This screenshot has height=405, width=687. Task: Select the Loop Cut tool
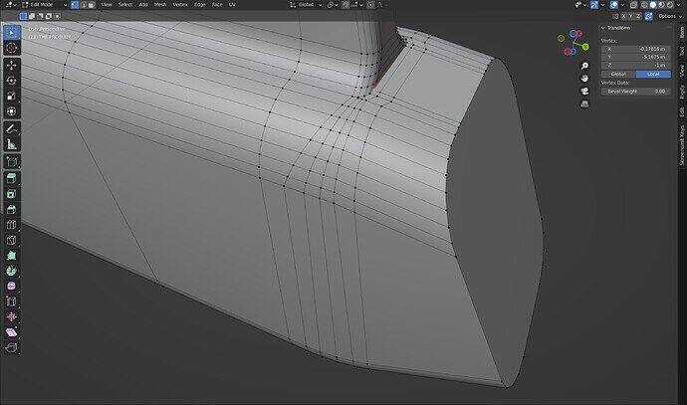pyautogui.click(x=12, y=225)
